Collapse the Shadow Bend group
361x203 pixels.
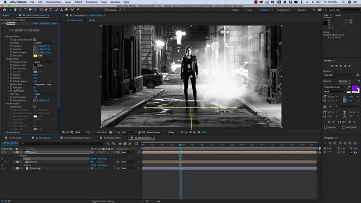(5, 104)
